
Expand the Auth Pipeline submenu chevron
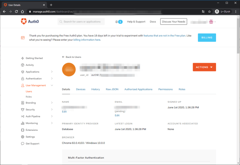[52, 117]
